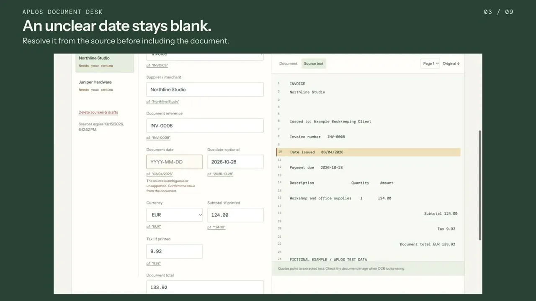Click the p1 "Northline Studio" source quote link
The height and width of the screenshot is (301, 536).
tap(163, 102)
